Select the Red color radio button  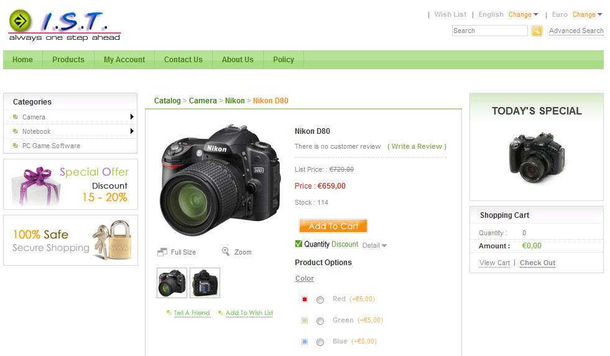tap(320, 300)
